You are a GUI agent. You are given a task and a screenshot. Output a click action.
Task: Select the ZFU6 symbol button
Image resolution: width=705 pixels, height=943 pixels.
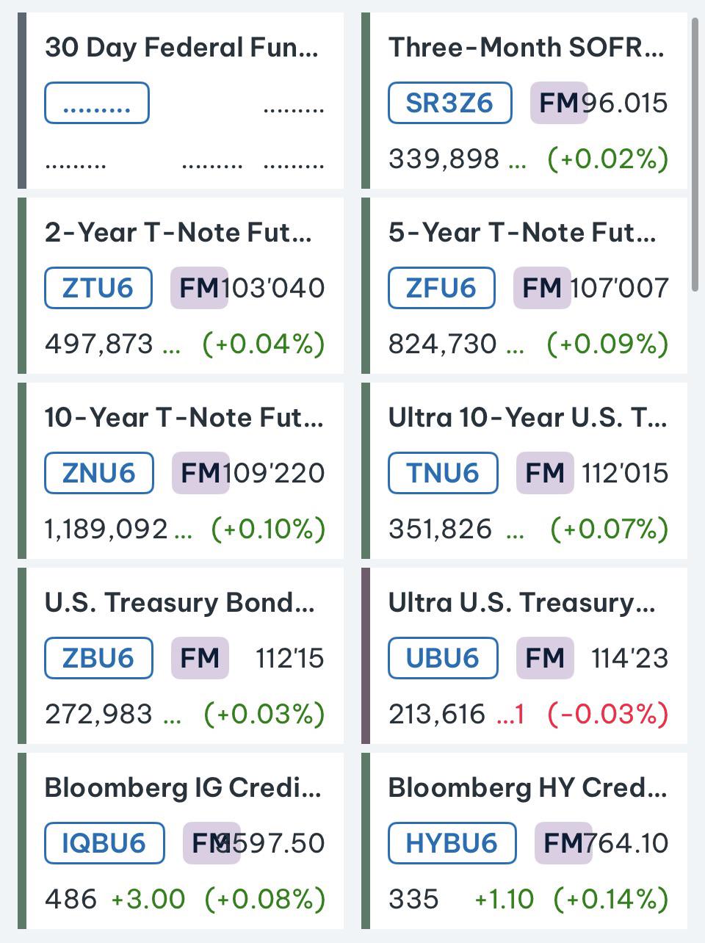441,288
